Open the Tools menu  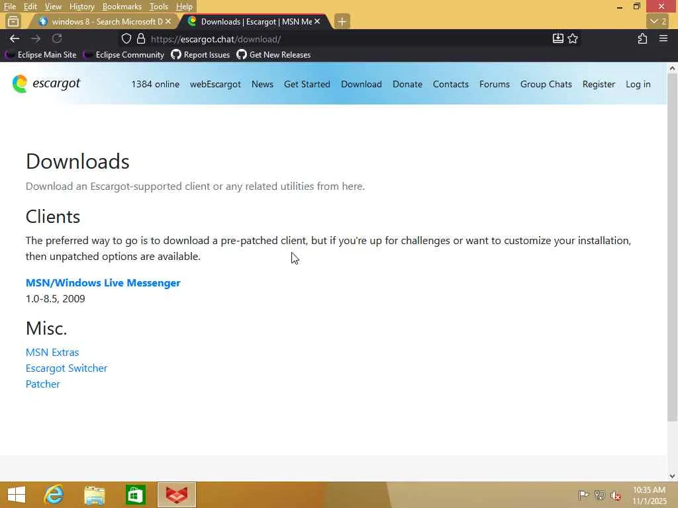click(x=159, y=6)
